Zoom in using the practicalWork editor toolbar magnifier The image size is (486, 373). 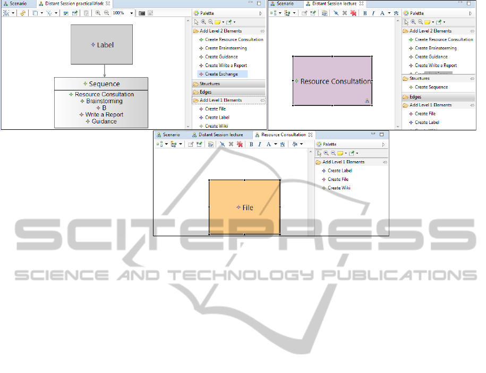[98, 13]
